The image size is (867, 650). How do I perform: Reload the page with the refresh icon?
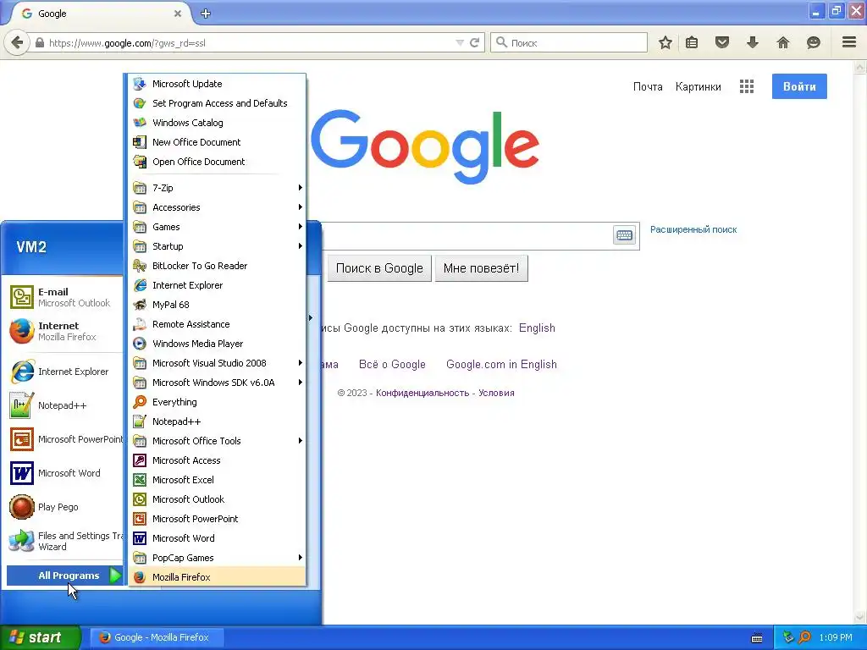(x=474, y=42)
